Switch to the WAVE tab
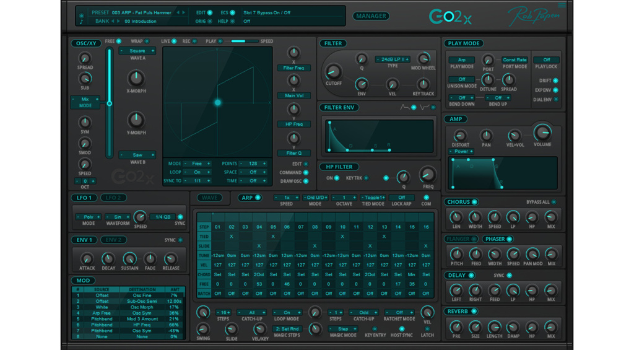Viewport: 634px width, 350px height. pyautogui.click(x=209, y=198)
